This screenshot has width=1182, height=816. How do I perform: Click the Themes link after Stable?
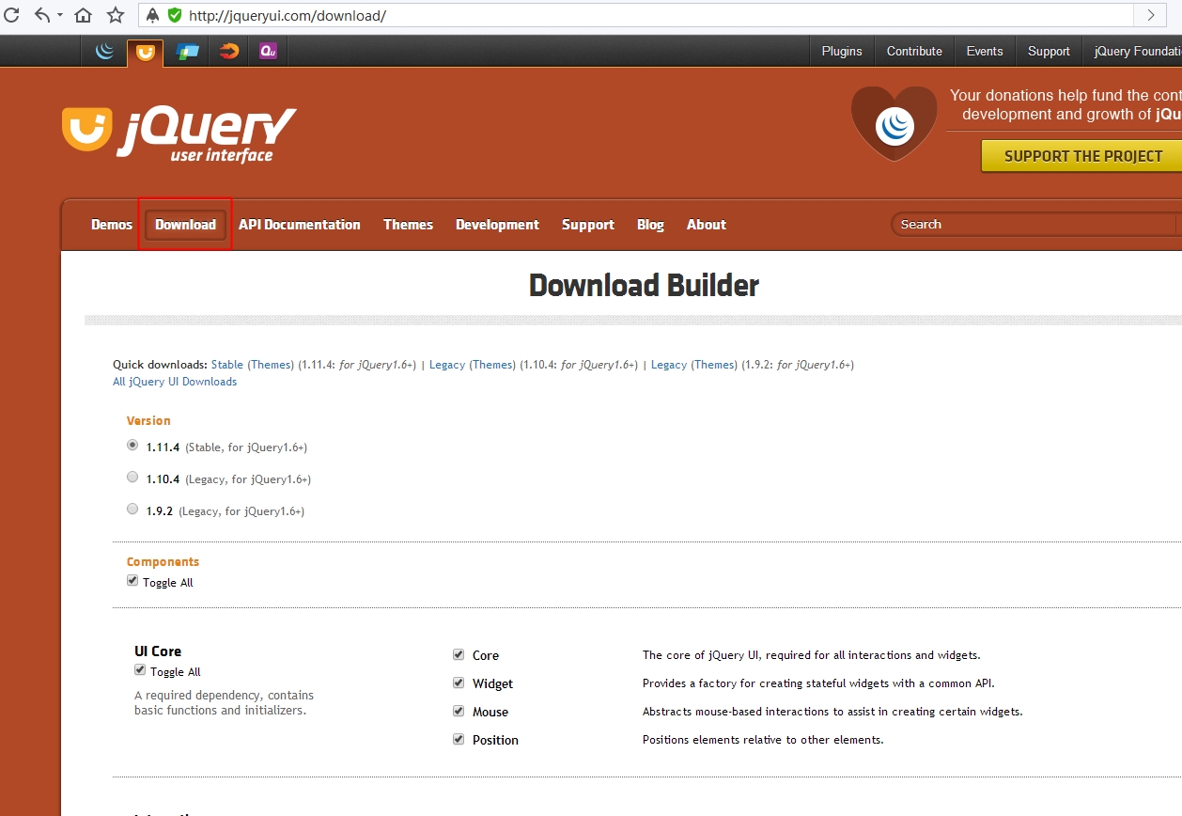271,365
